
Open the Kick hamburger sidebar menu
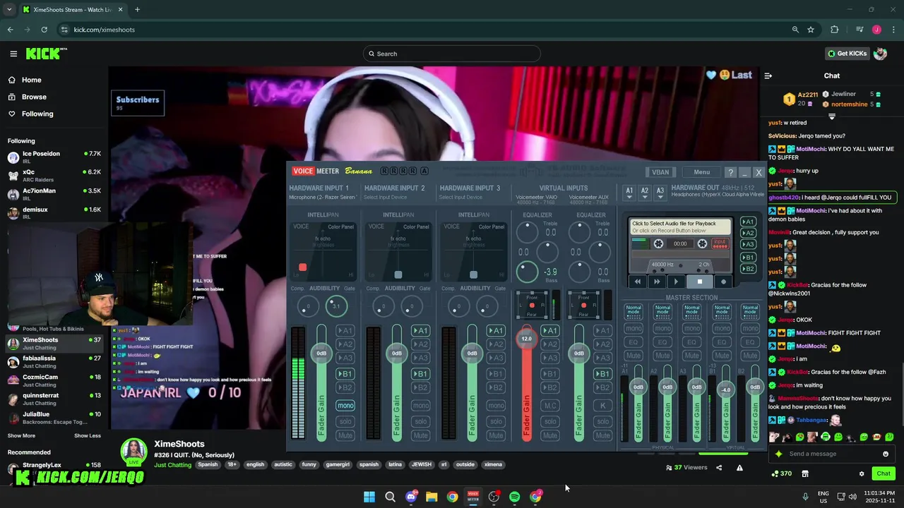[13, 54]
